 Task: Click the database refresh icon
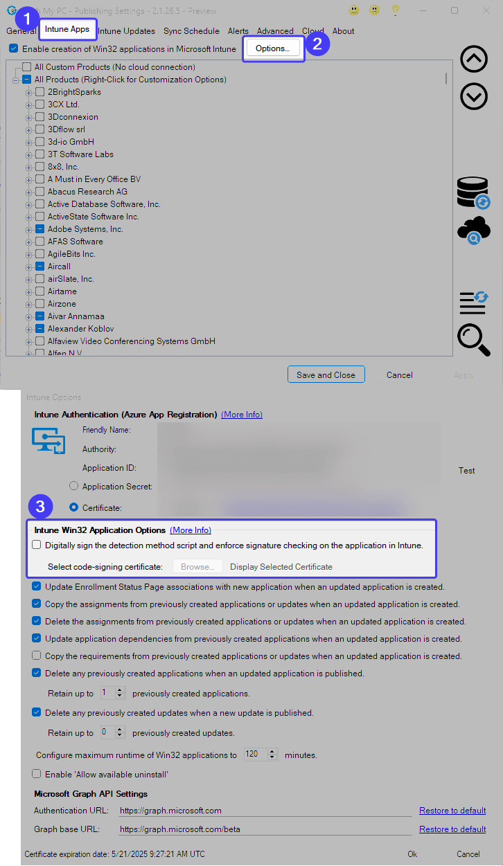[474, 192]
